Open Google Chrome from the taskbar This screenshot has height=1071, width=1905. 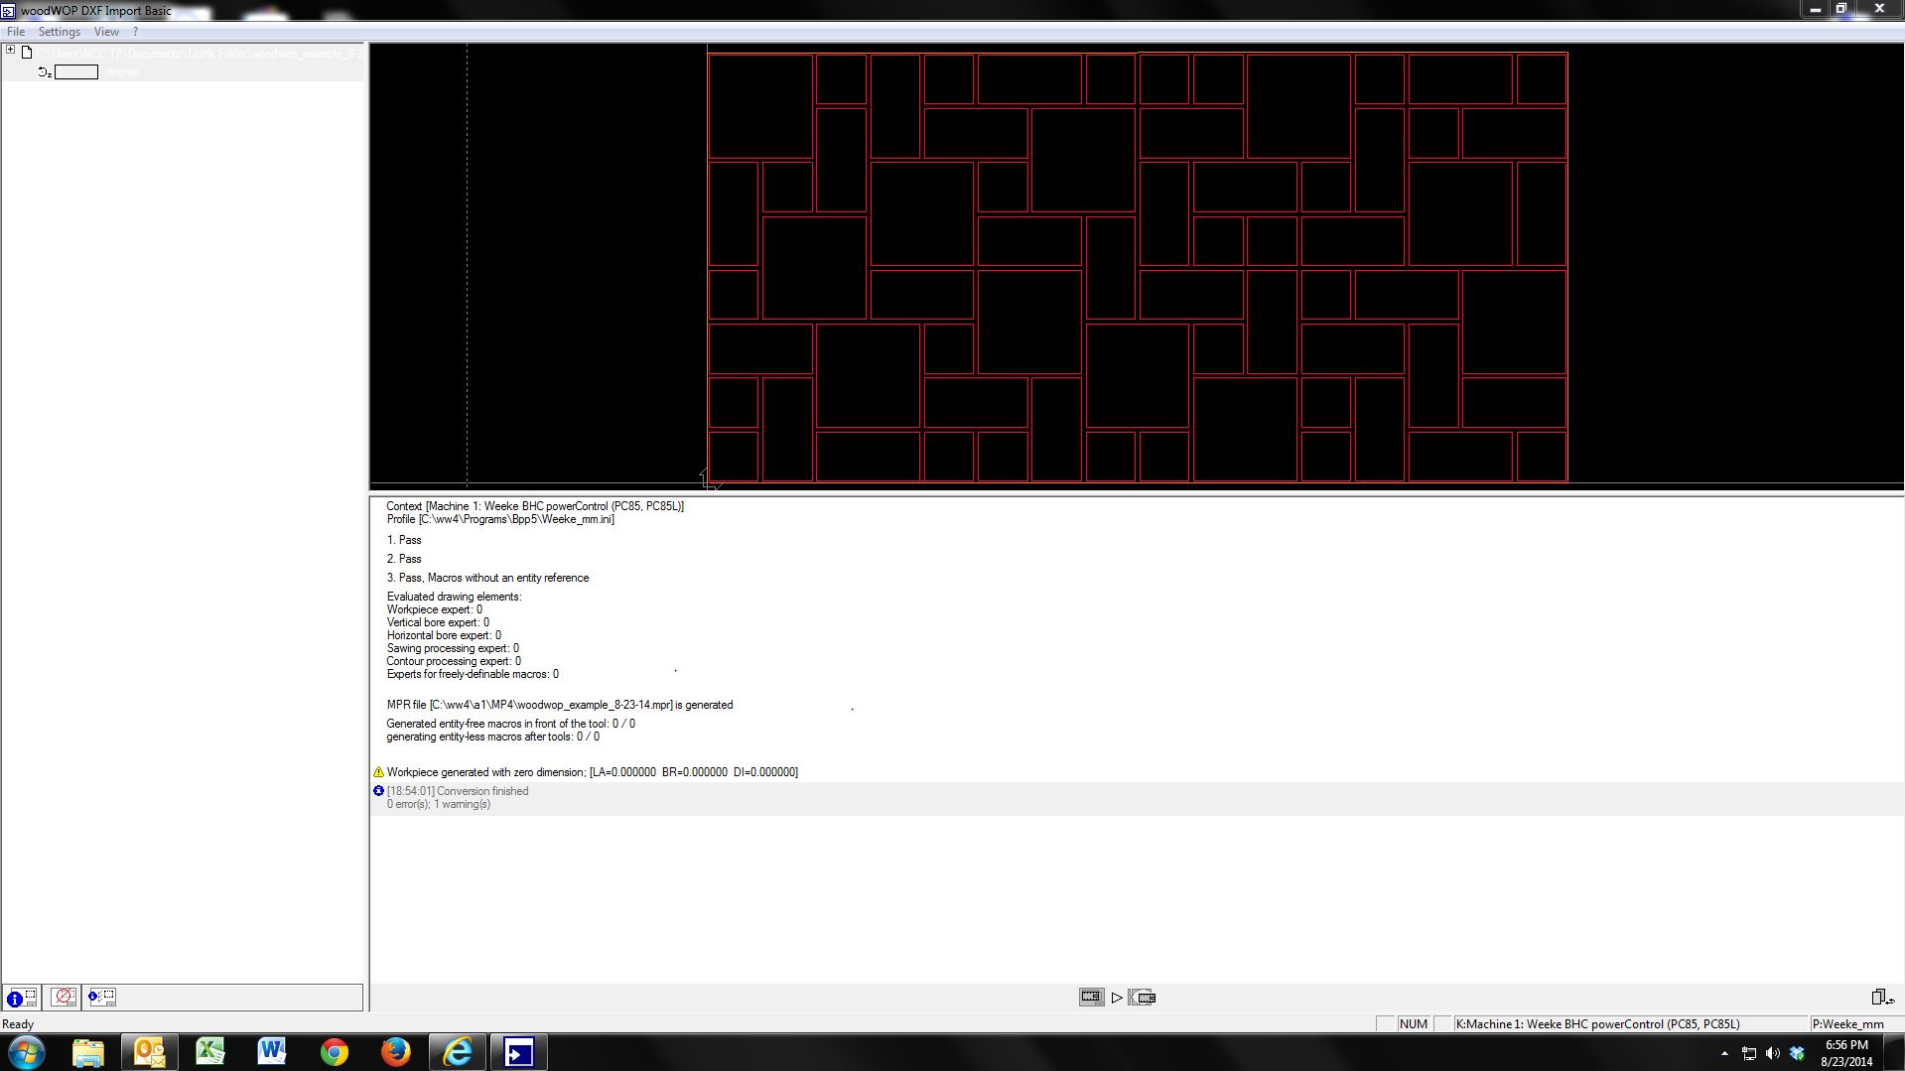click(x=334, y=1051)
